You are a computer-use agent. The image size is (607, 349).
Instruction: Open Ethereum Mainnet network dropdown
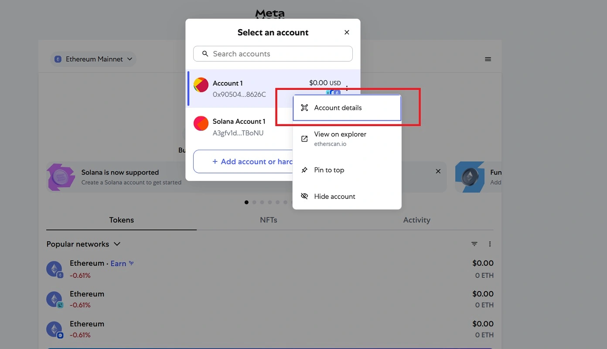tap(94, 59)
